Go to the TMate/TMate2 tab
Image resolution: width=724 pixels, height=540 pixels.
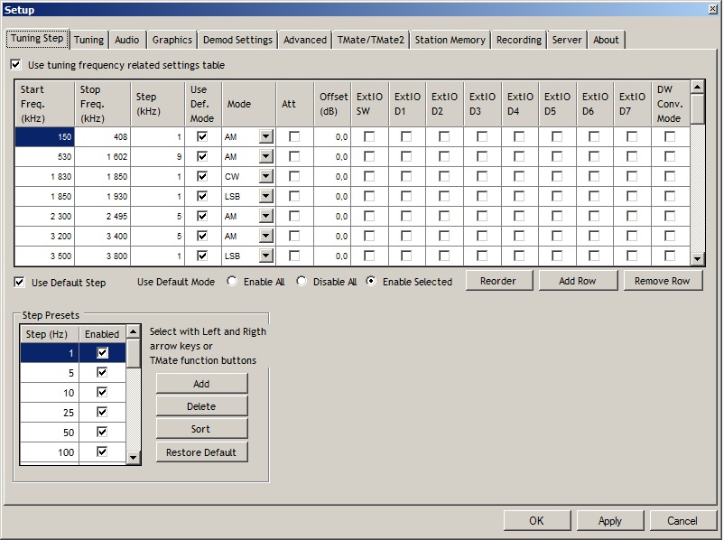coord(370,40)
